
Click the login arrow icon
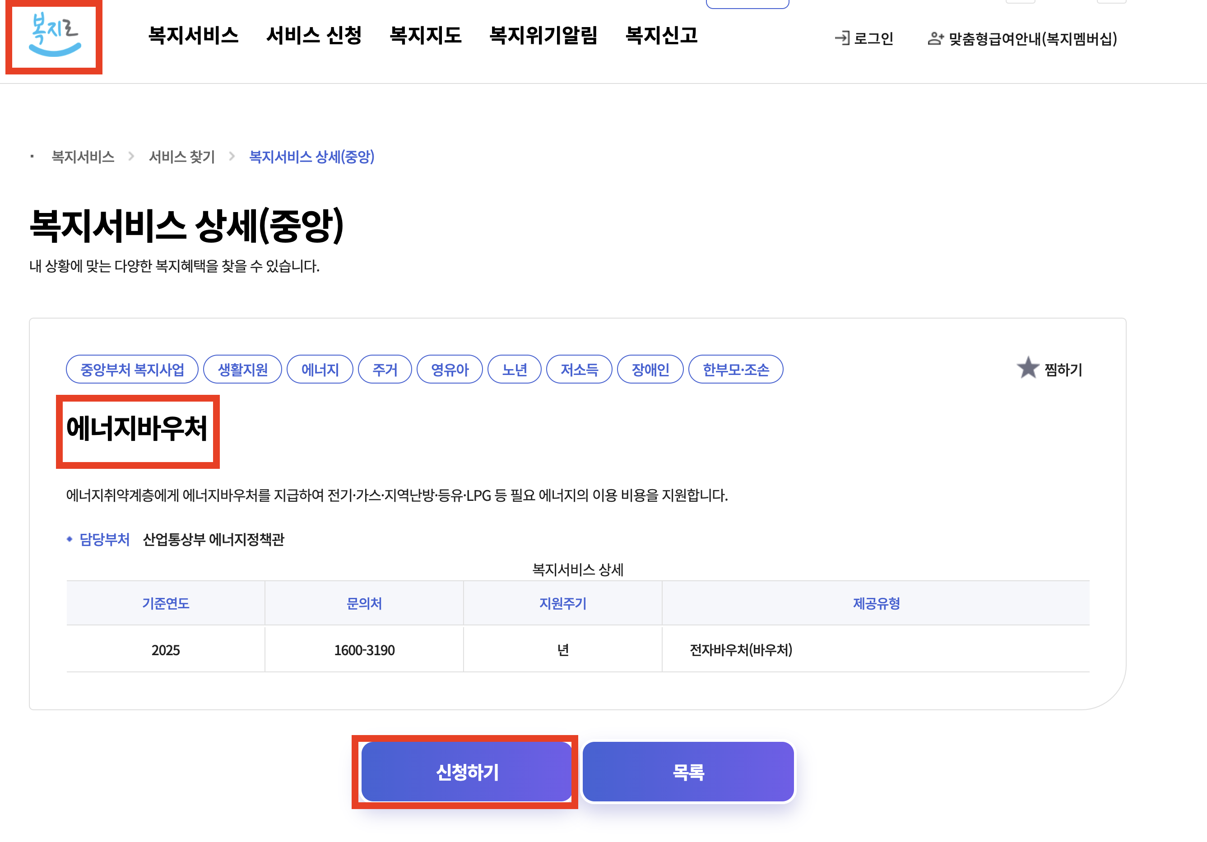pyautogui.click(x=842, y=38)
